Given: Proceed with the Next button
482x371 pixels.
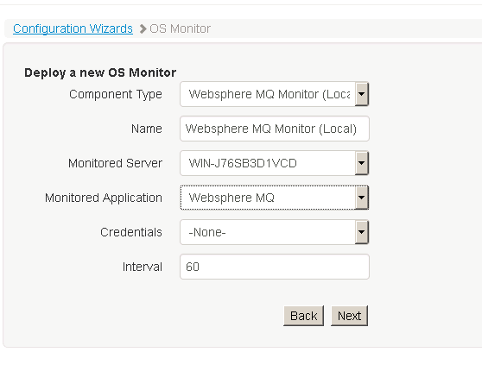Looking at the screenshot, I should (x=349, y=316).
